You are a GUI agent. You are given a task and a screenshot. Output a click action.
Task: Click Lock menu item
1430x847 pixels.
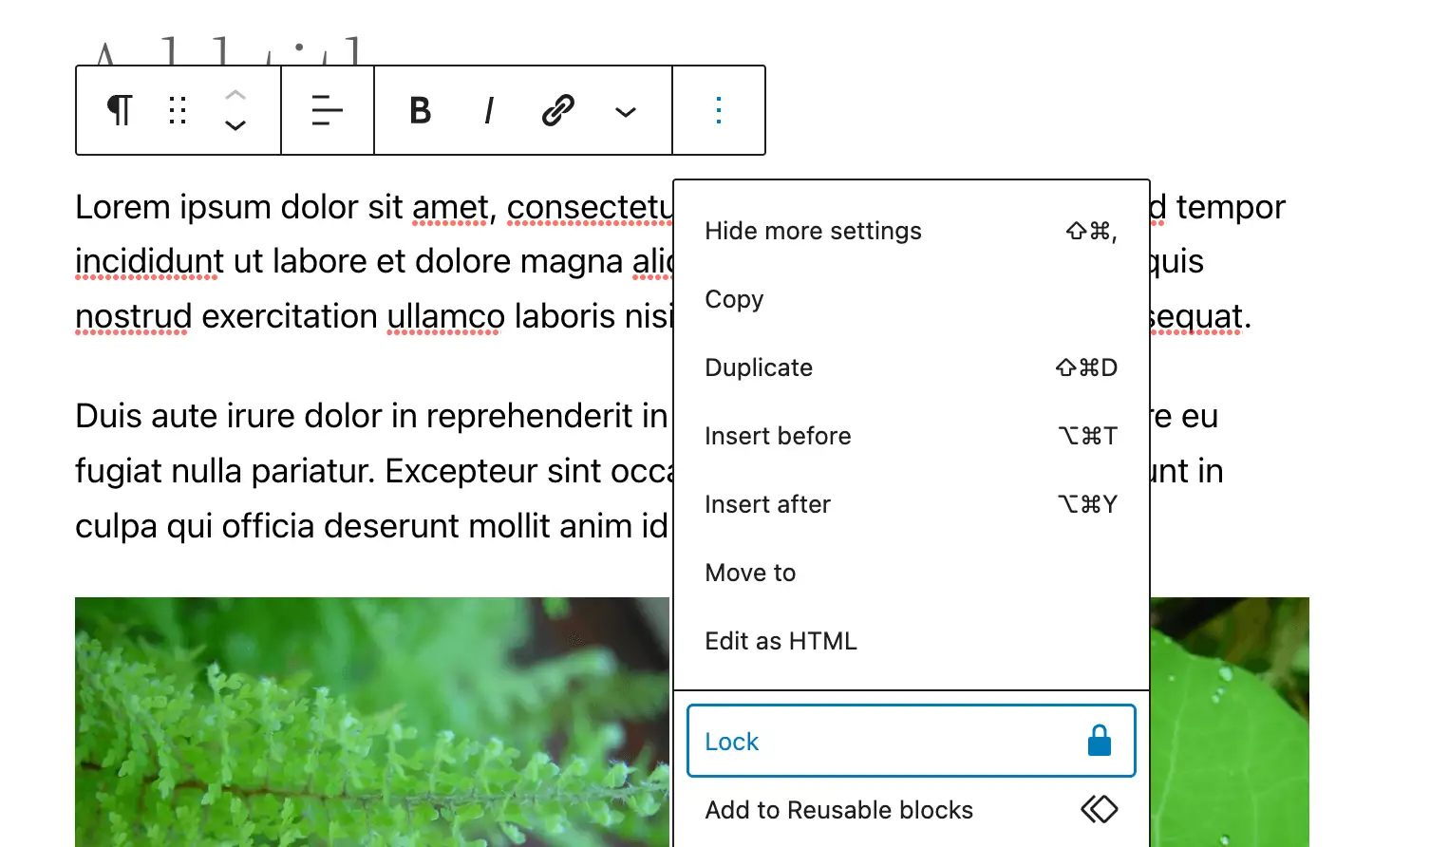pyautogui.click(x=911, y=741)
